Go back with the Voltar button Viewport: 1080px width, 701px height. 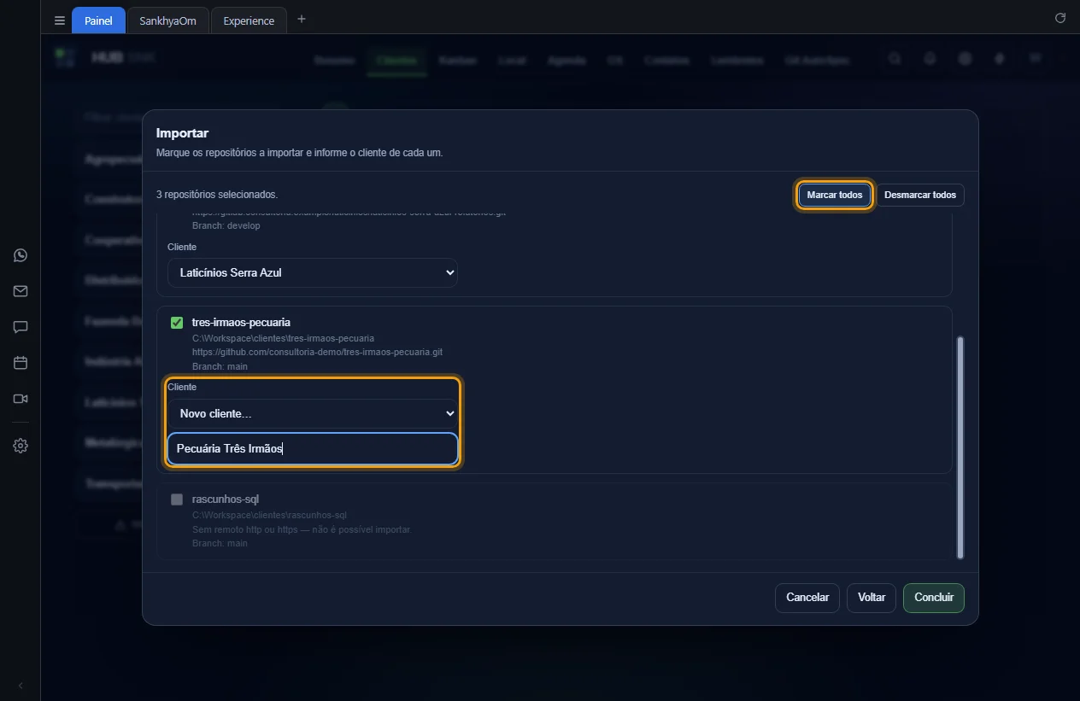pos(872,598)
